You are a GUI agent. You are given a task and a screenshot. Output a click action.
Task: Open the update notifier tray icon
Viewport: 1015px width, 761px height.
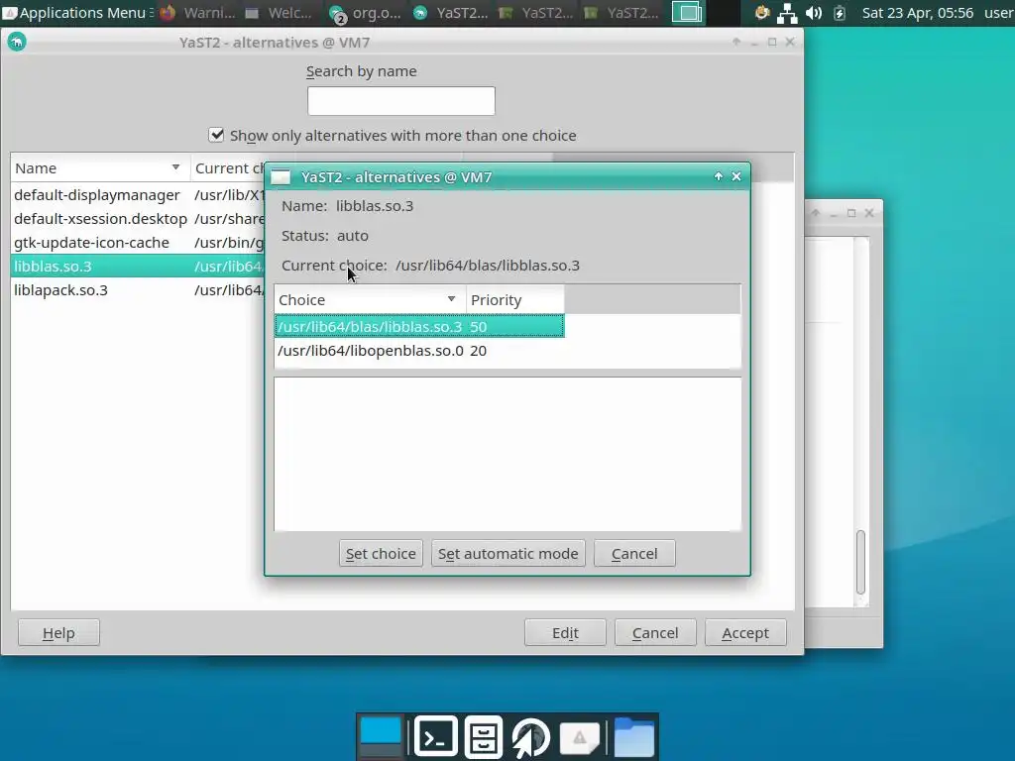pos(762,12)
